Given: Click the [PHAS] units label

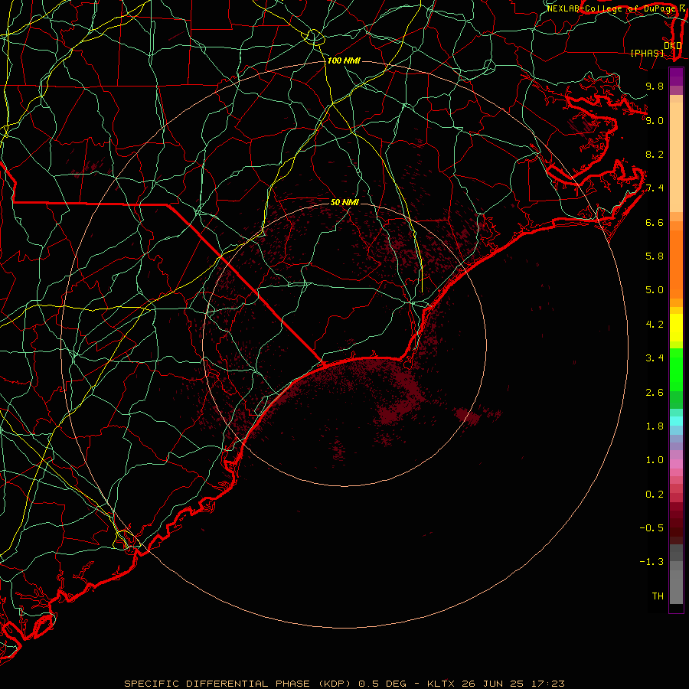Looking at the screenshot, I should 647,53.
